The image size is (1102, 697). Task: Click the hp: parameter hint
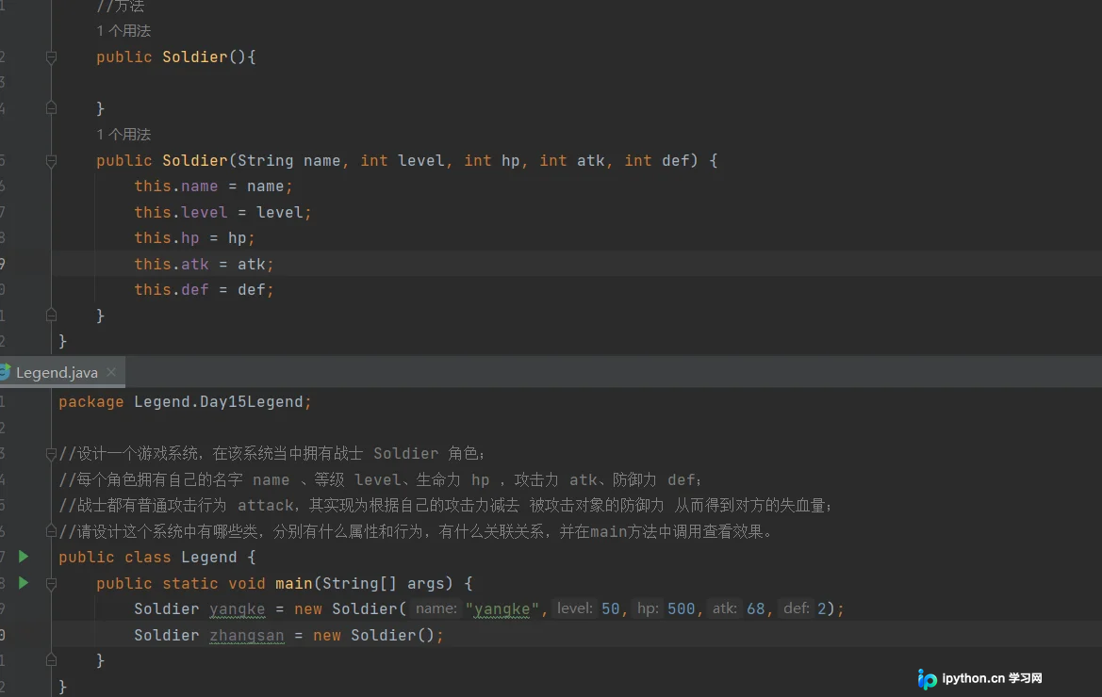click(x=648, y=608)
